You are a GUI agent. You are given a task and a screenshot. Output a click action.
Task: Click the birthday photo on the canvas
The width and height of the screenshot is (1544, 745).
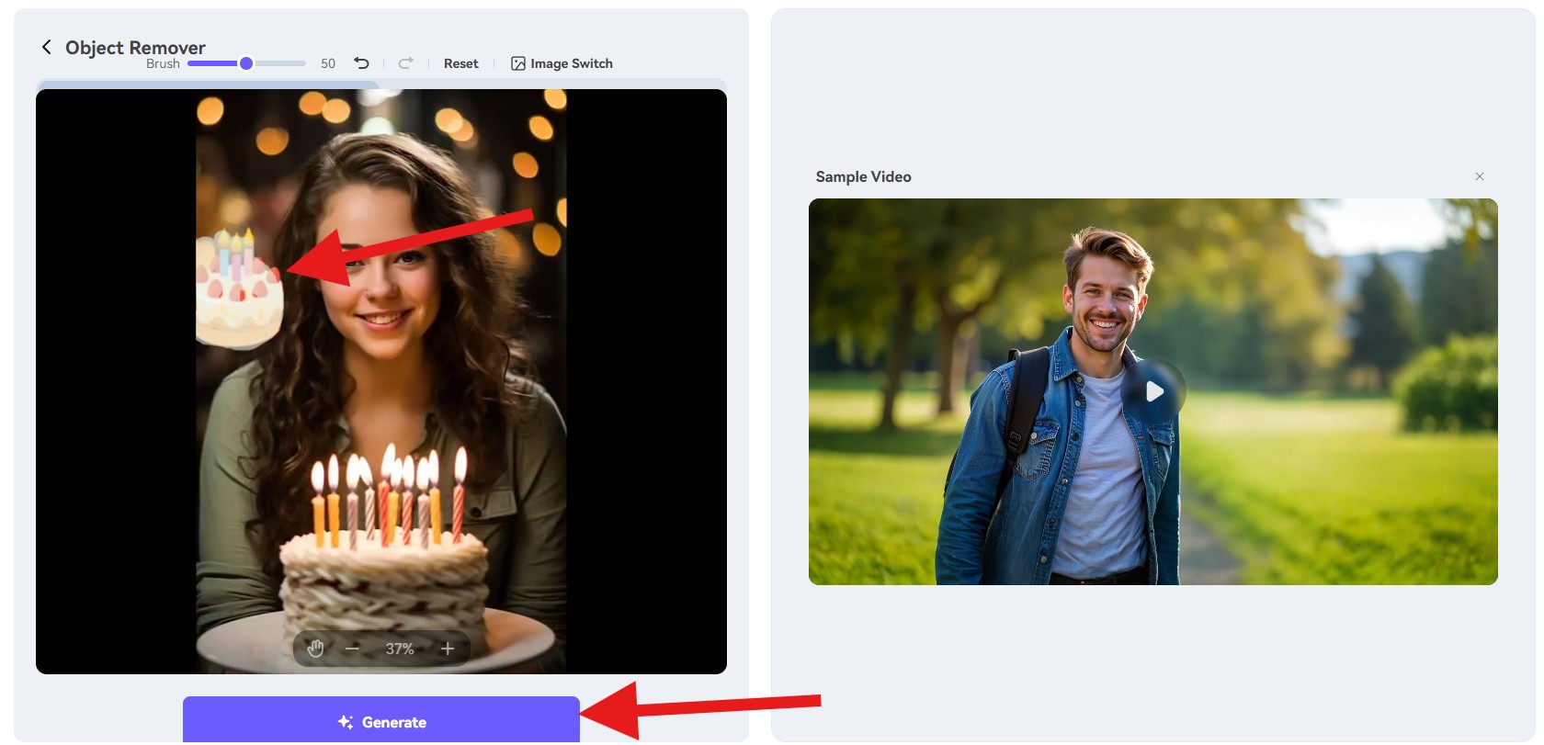pyautogui.click(x=381, y=381)
